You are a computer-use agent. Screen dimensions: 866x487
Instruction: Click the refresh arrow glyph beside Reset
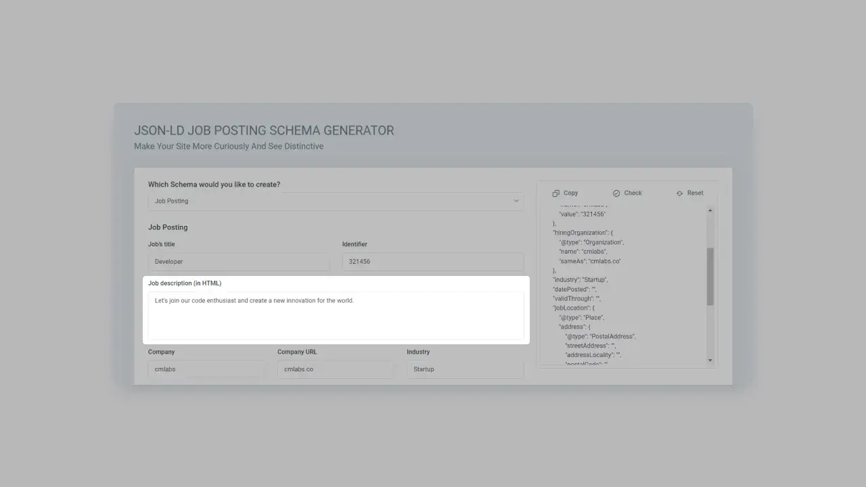679,193
